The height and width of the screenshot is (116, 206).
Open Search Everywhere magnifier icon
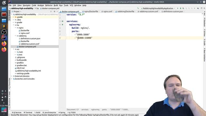coord(204,8)
